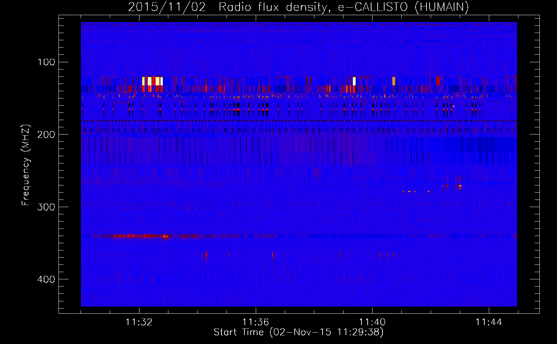Click the plot title 'Radio flux density, e-CALLISTO (HUMAIN)'

coord(344,7)
